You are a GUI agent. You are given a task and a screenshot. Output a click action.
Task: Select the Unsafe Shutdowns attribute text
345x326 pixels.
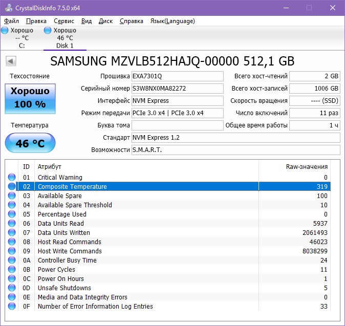pyautogui.click(x=64, y=288)
